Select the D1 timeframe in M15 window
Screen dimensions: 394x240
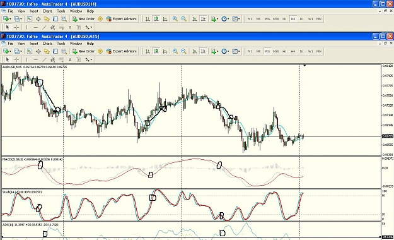click(302, 51)
